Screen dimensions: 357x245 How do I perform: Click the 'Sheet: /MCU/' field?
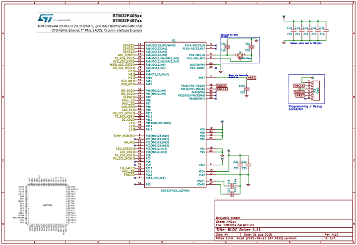[226, 222]
